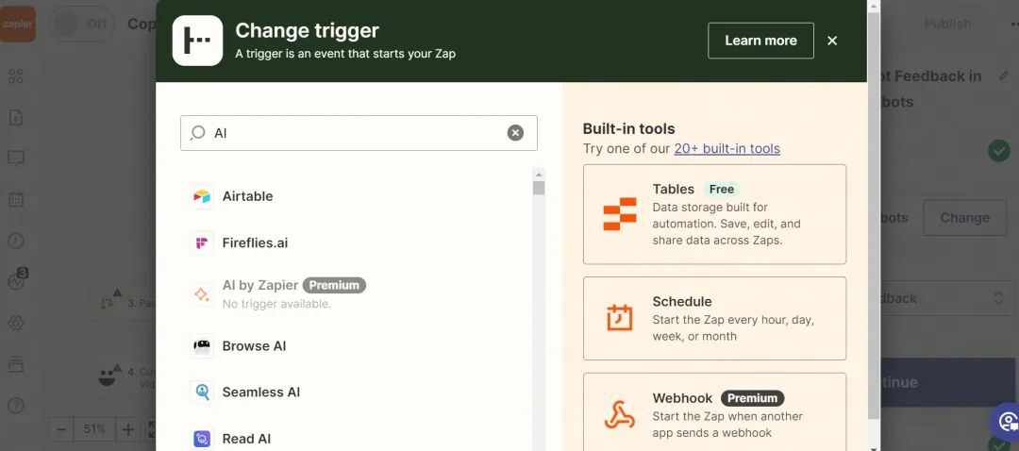Click the 'Built-in tools' heading
The height and width of the screenshot is (451, 1019).
point(628,128)
